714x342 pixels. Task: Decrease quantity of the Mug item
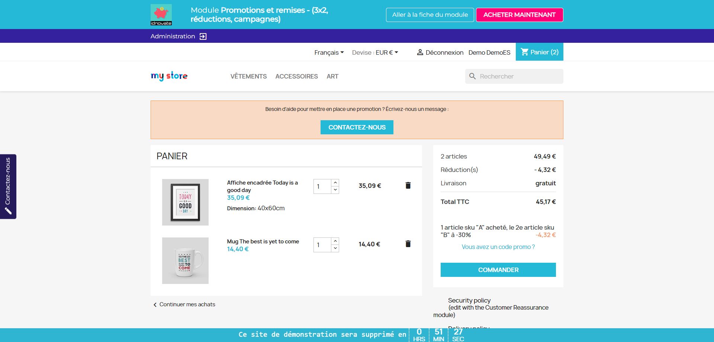[x=335, y=248]
